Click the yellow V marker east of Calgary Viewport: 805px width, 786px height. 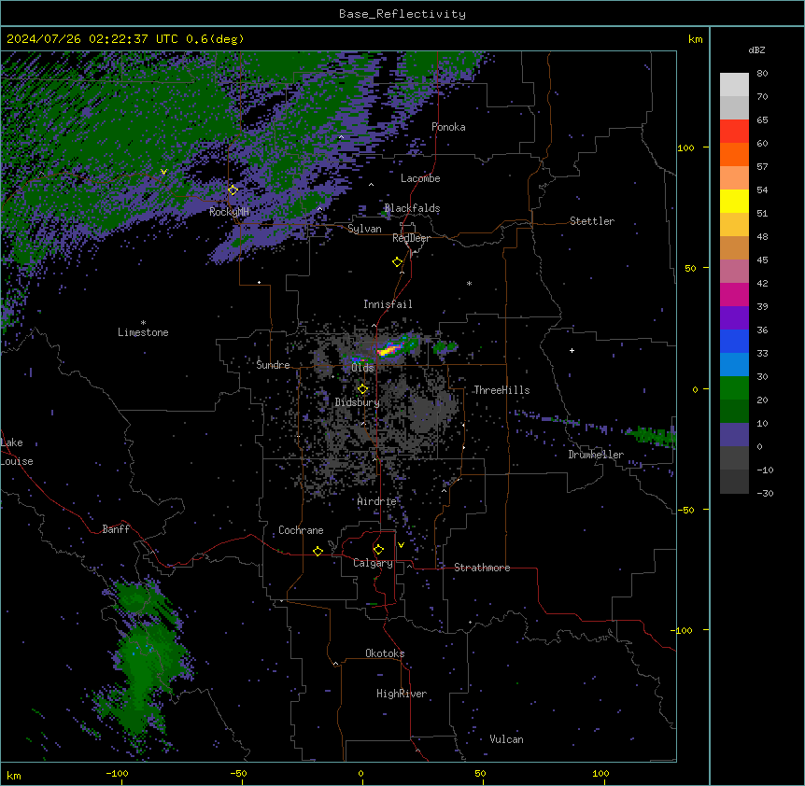pos(401,545)
